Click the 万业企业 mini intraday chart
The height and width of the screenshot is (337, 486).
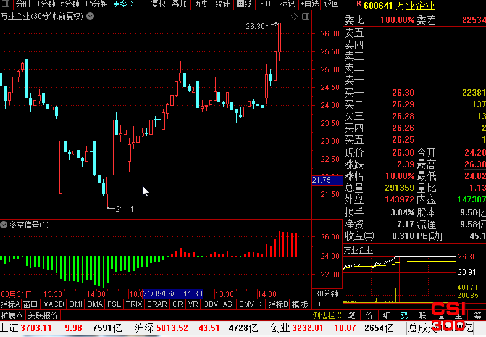click(x=400, y=279)
